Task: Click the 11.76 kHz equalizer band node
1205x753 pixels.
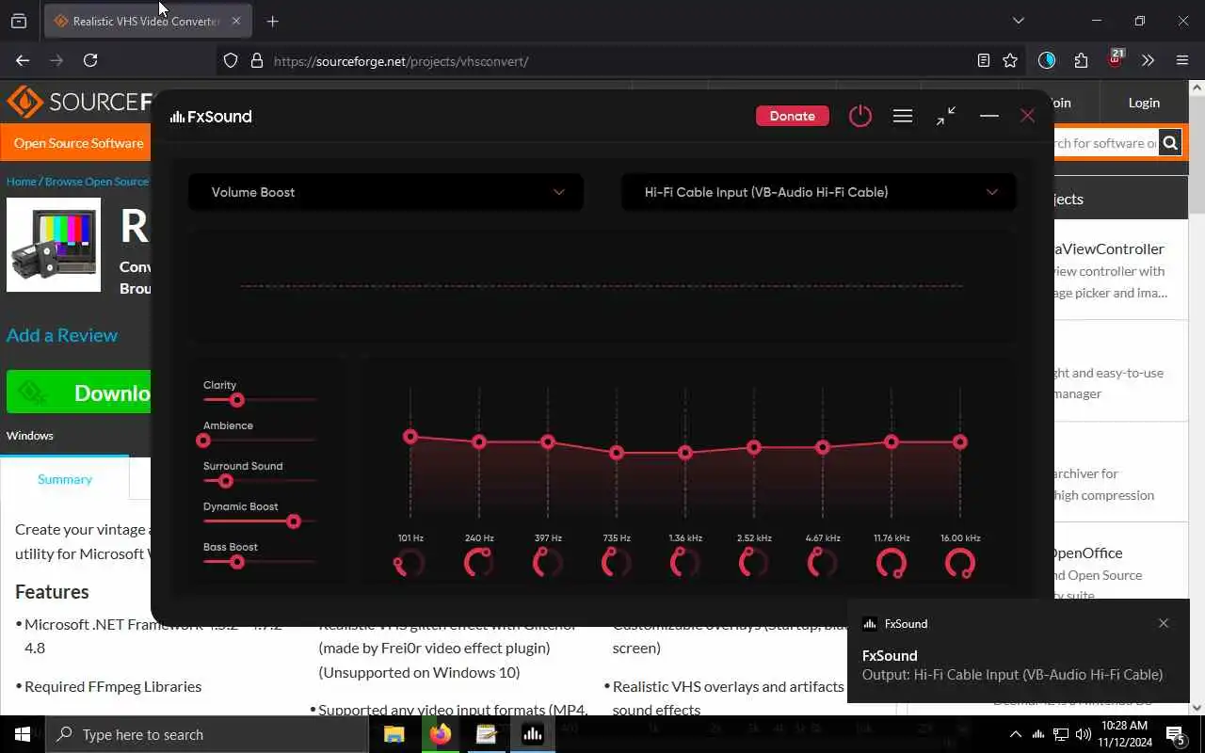Action: pyautogui.click(x=892, y=441)
